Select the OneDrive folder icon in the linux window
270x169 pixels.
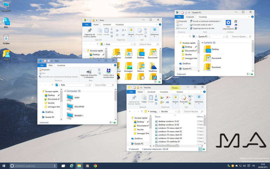[153, 67]
